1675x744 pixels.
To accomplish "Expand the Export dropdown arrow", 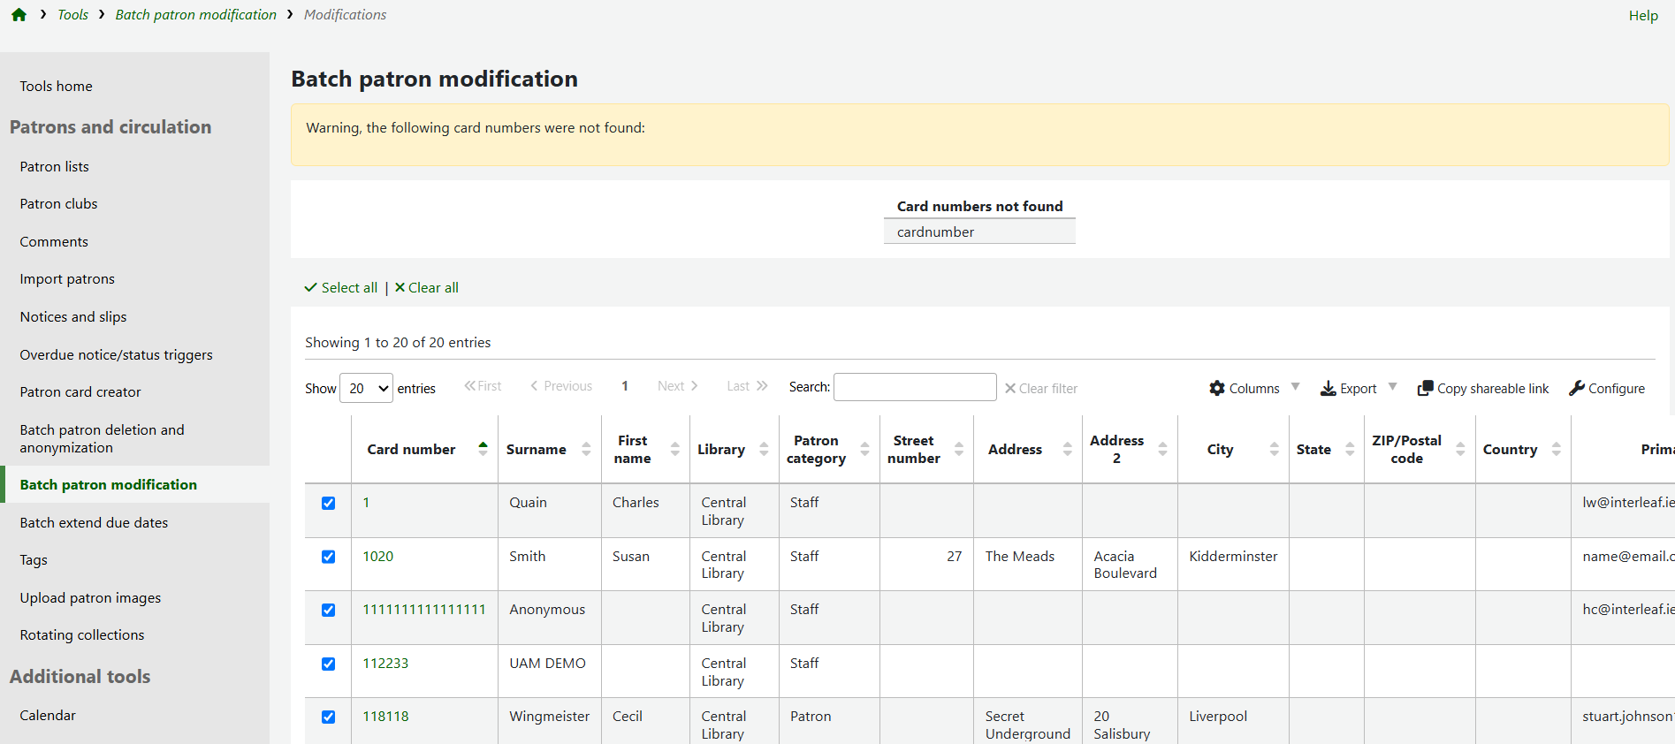I will pos(1392,387).
